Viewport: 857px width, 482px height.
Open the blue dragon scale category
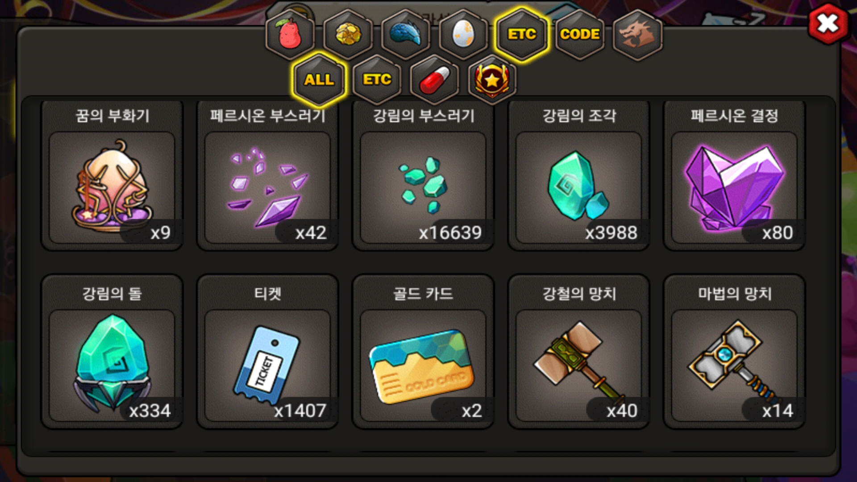[x=406, y=34]
